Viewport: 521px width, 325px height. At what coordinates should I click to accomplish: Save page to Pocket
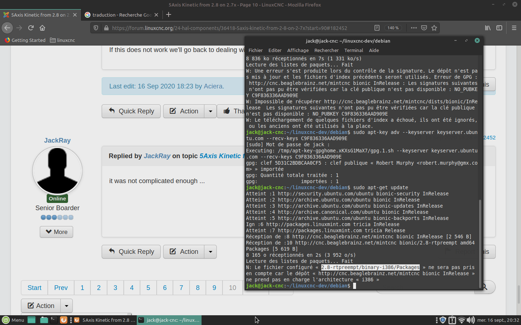tap(424, 28)
